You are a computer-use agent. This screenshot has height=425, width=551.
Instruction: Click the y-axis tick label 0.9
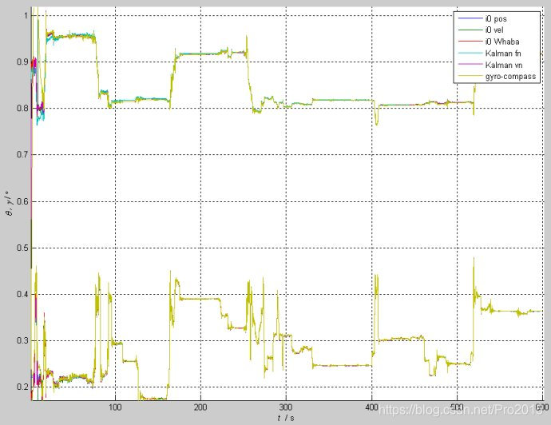[x=22, y=62]
